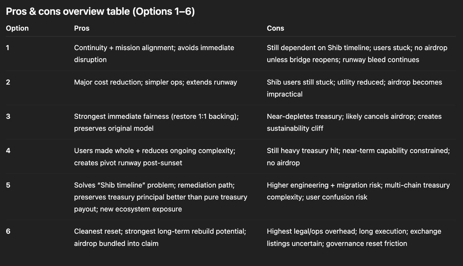Select the Option 1 row number
463x266 pixels.
click(x=8, y=47)
